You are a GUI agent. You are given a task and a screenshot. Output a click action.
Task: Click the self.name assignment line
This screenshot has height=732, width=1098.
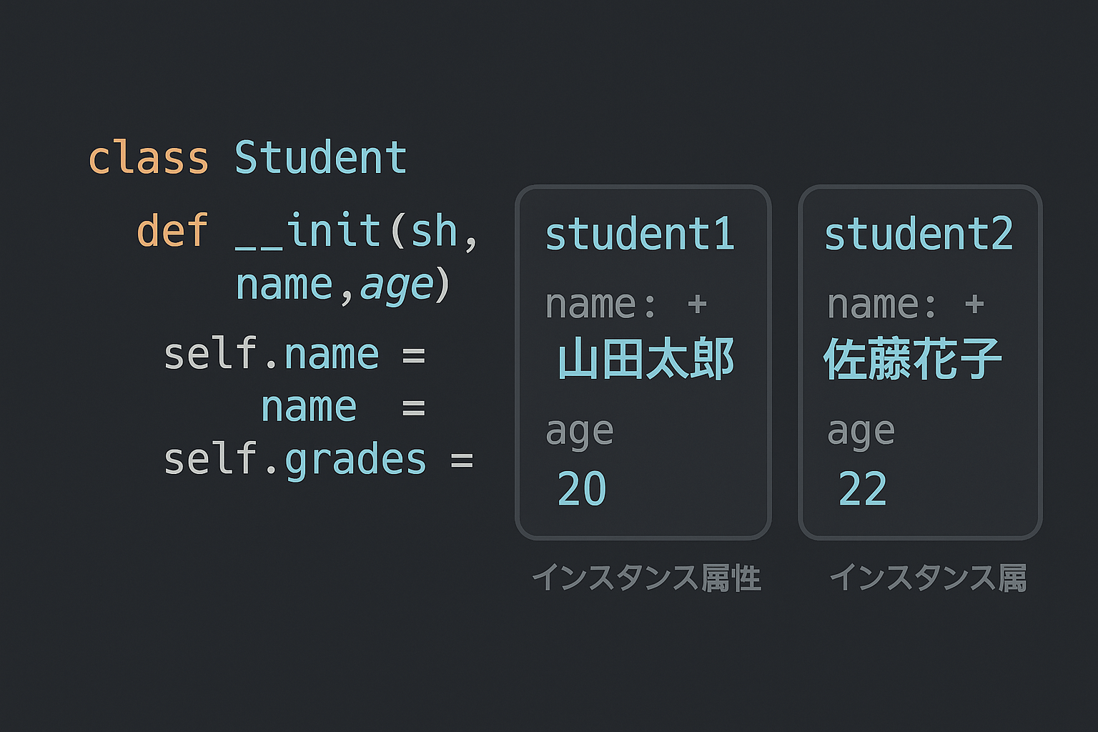295,355
